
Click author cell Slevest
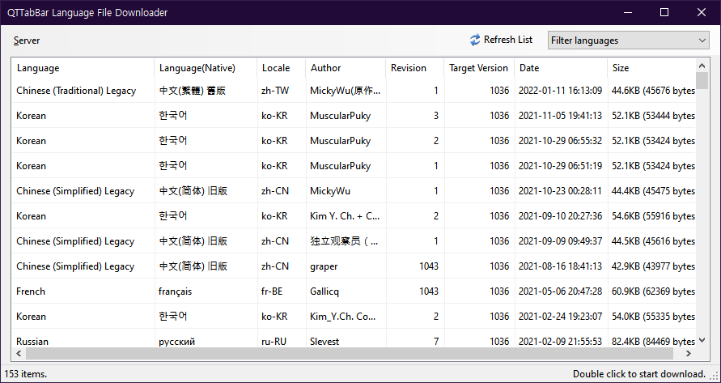click(324, 342)
